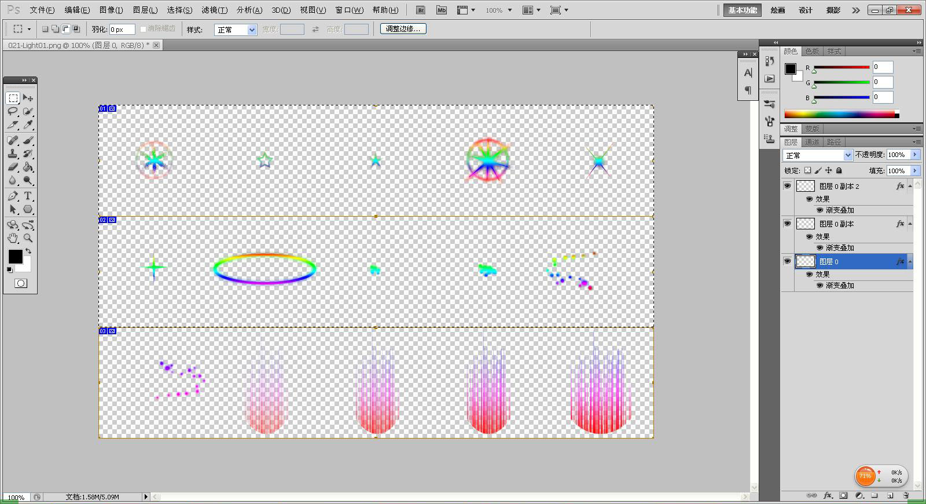This screenshot has width=926, height=504.
Task: Select the Lasso tool
Action: [x=13, y=111]
